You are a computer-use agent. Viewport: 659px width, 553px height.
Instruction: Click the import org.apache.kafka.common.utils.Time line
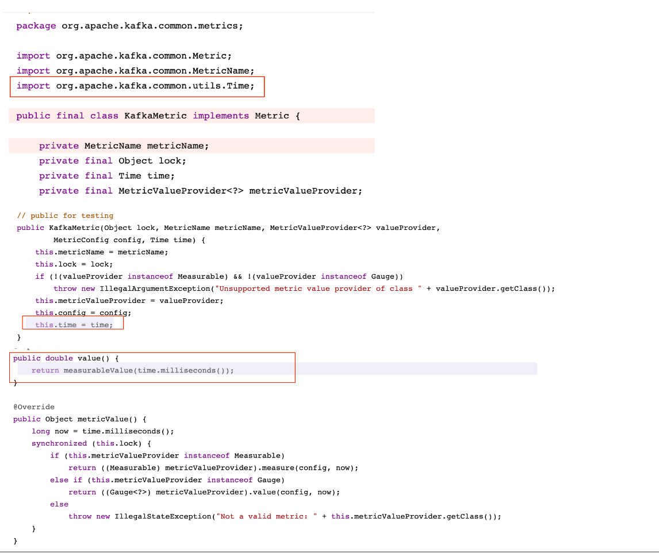coord(135,86)
